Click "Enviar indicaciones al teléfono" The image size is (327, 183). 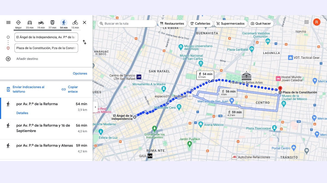click(x=29, y=89)
